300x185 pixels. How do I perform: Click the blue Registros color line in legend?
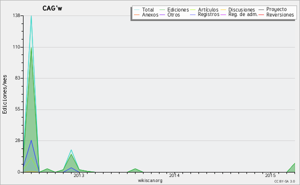click(193, 14)
